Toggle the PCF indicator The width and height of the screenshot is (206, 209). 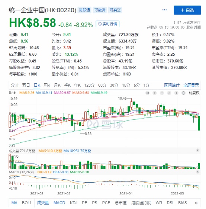click(x=106, y=203)
